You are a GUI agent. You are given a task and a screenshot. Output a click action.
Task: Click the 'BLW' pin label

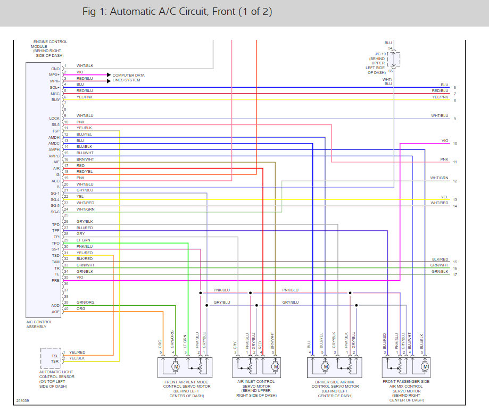click(x=55, y=100)
